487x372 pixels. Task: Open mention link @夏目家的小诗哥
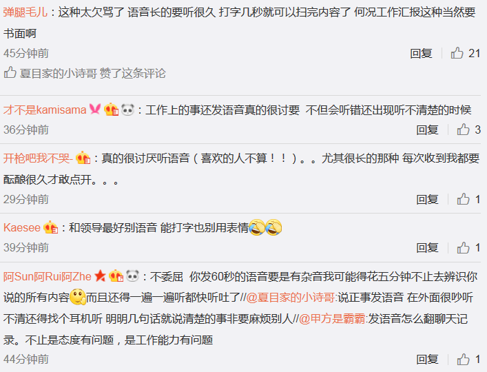click(290, 298)
